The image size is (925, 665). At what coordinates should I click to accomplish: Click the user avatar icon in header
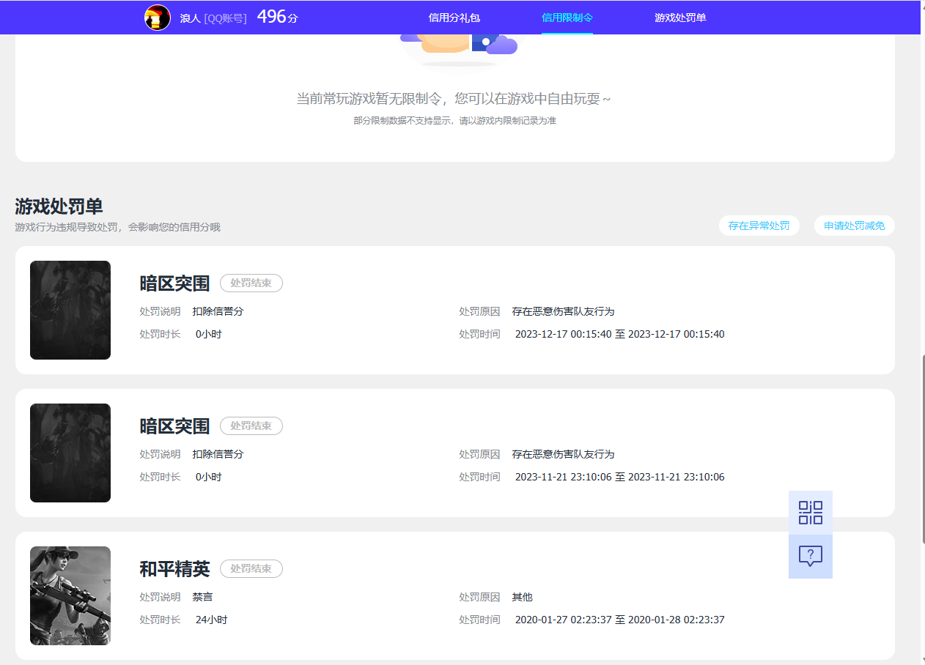[158, 18]
